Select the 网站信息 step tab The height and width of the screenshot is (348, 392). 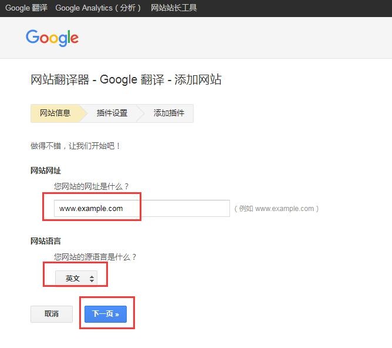point(56,113)
